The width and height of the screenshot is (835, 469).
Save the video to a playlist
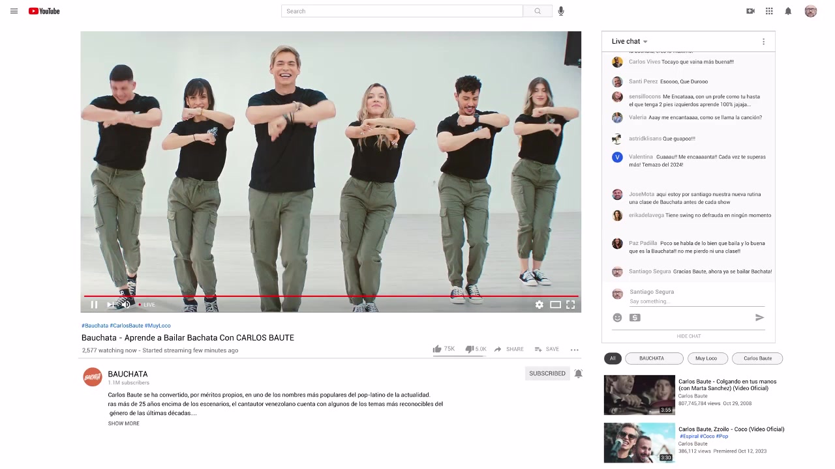[547, 349]
